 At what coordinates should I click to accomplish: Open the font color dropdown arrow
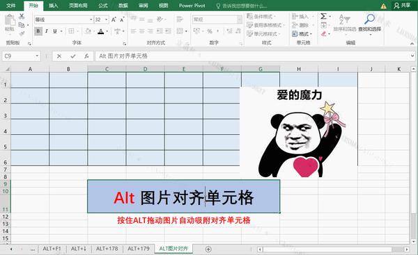click(107, 31)
